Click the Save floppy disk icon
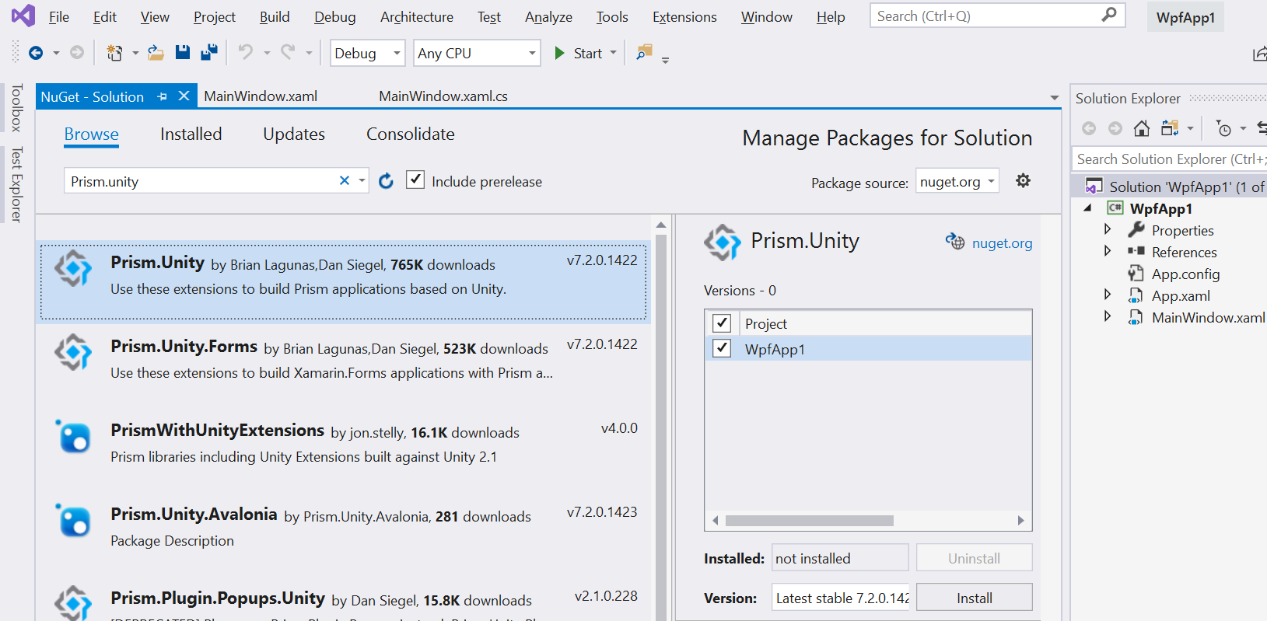The image size is (1267, 621). [183, 52]
